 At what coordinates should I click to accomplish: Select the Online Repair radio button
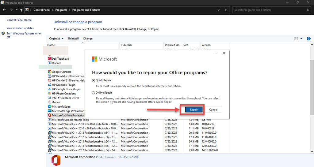pyautogui.click(x=93, y=93)
